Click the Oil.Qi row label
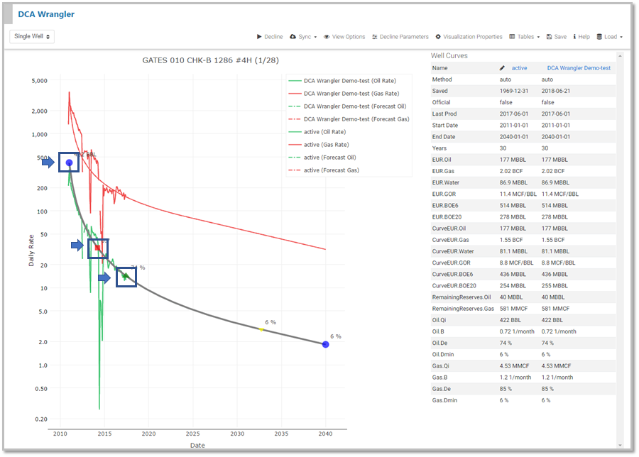The width and height of the screenshot is (639, 457). coord(439,320)
